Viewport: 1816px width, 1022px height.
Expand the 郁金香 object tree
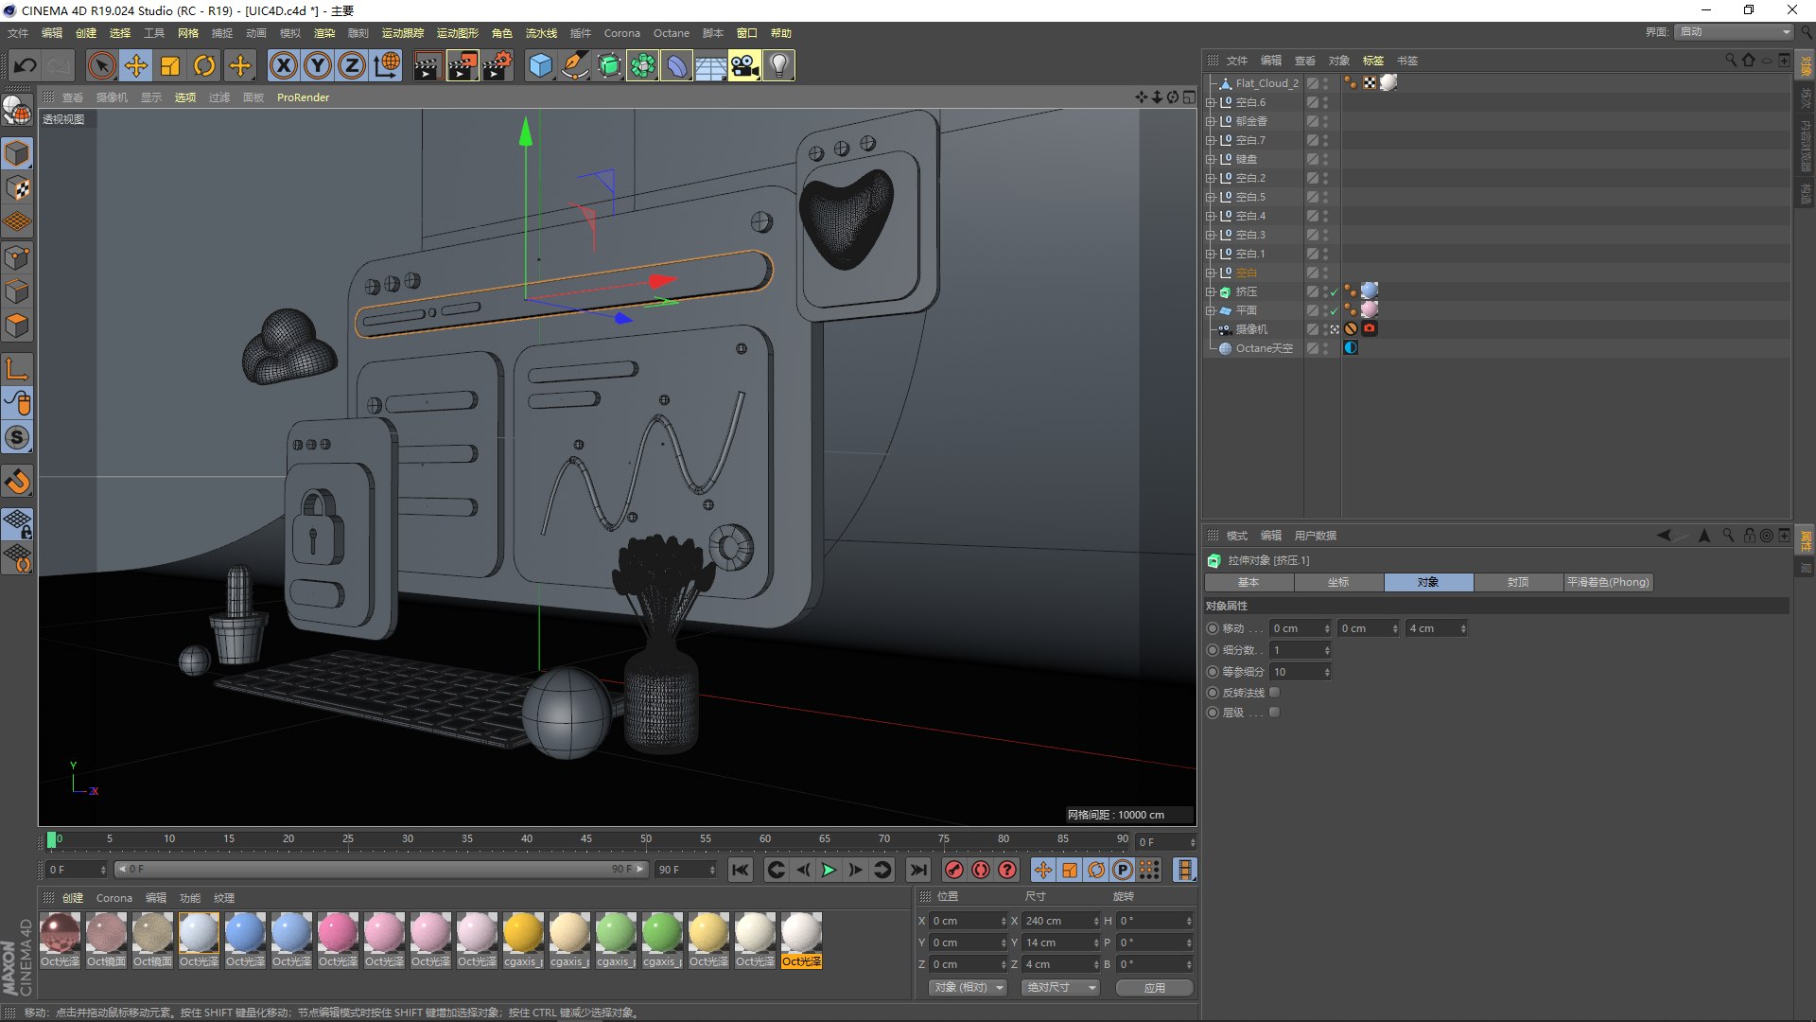(1210, 121)
